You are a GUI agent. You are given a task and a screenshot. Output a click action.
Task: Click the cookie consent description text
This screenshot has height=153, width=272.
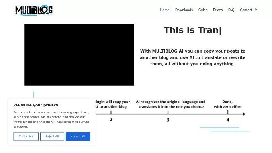click(51, 120)
